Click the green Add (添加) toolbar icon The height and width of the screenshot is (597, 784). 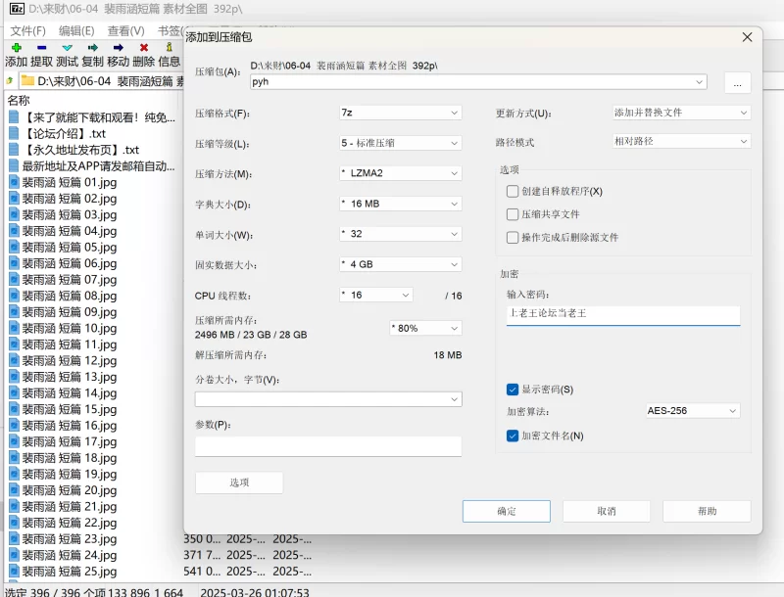(x=16, y=47)
